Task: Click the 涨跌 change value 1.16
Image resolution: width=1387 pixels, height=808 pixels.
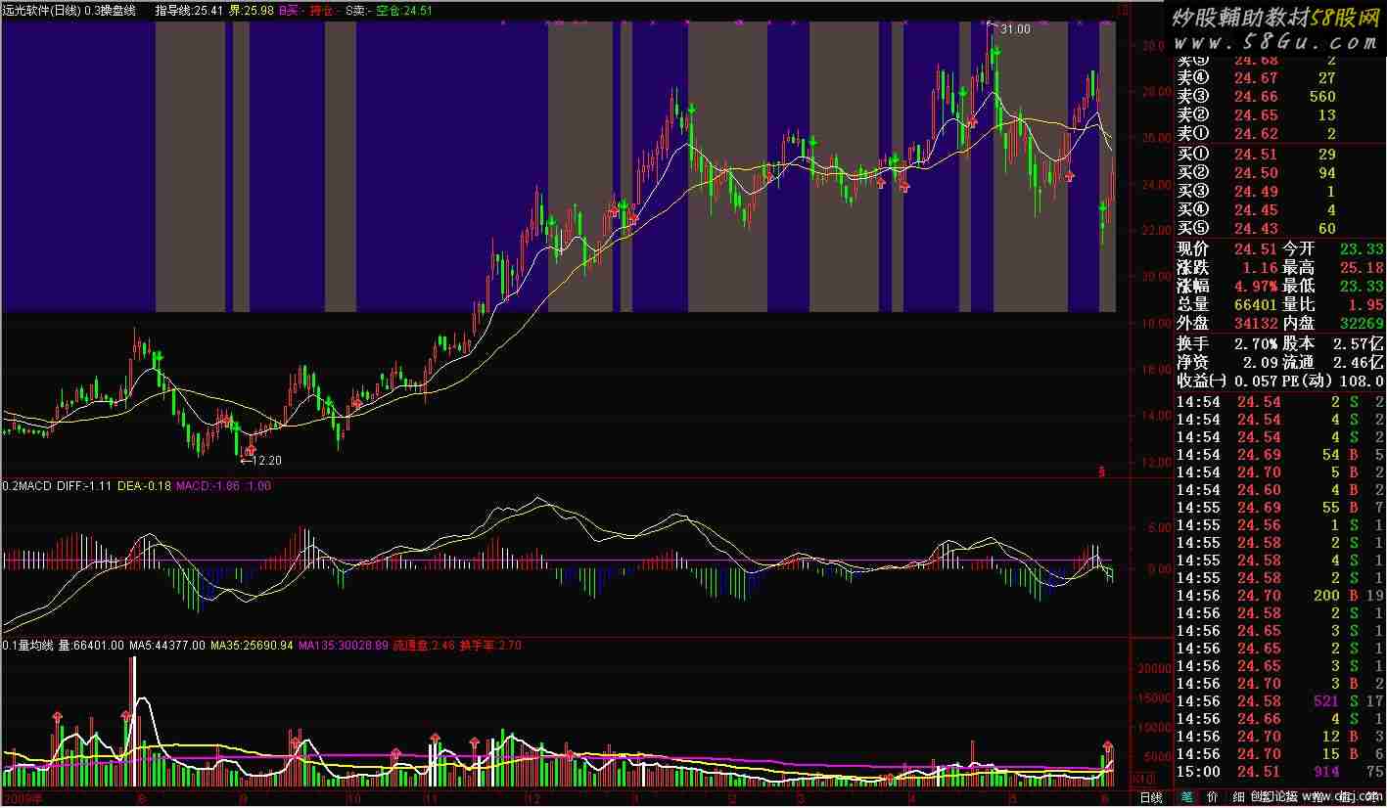Action: 1258,268
